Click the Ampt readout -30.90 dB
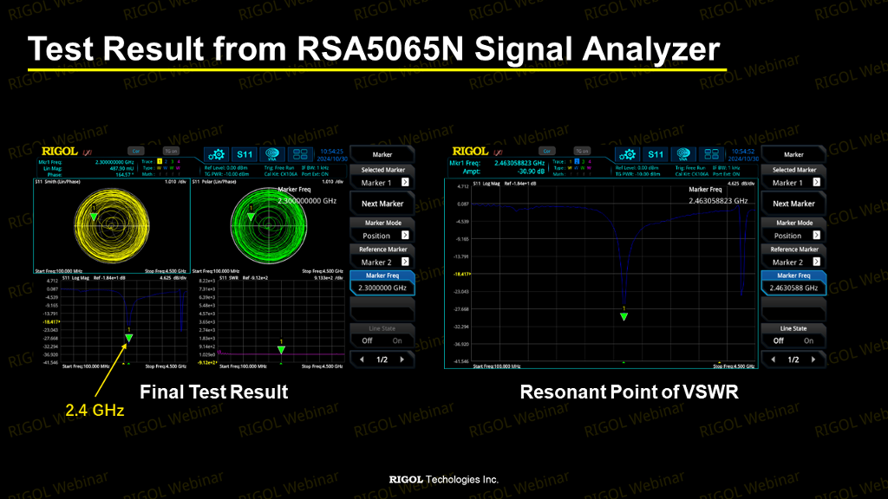Screen dimensions: 888x499 pyautogui.click(x=531, y=171)
